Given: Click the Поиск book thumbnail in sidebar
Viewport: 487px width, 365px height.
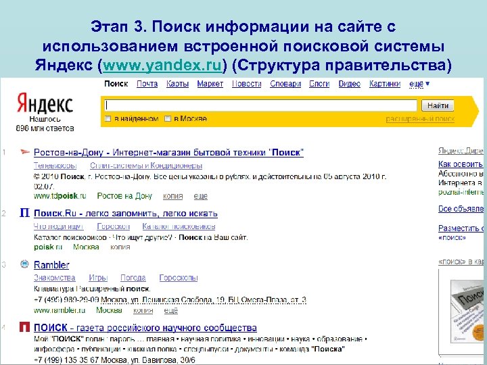Looking at the screenshot, I should click(467, 312).
